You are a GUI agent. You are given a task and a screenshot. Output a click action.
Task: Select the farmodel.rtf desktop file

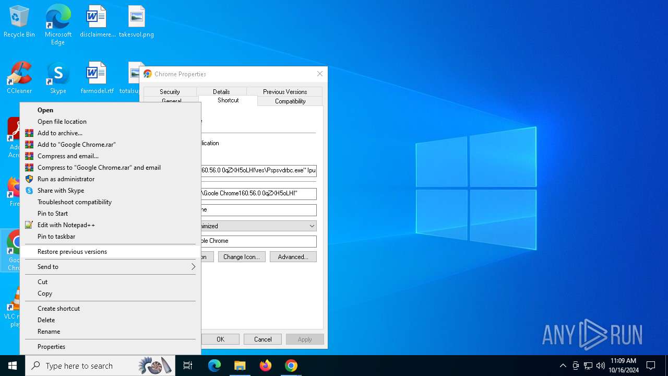pos(97,78)
